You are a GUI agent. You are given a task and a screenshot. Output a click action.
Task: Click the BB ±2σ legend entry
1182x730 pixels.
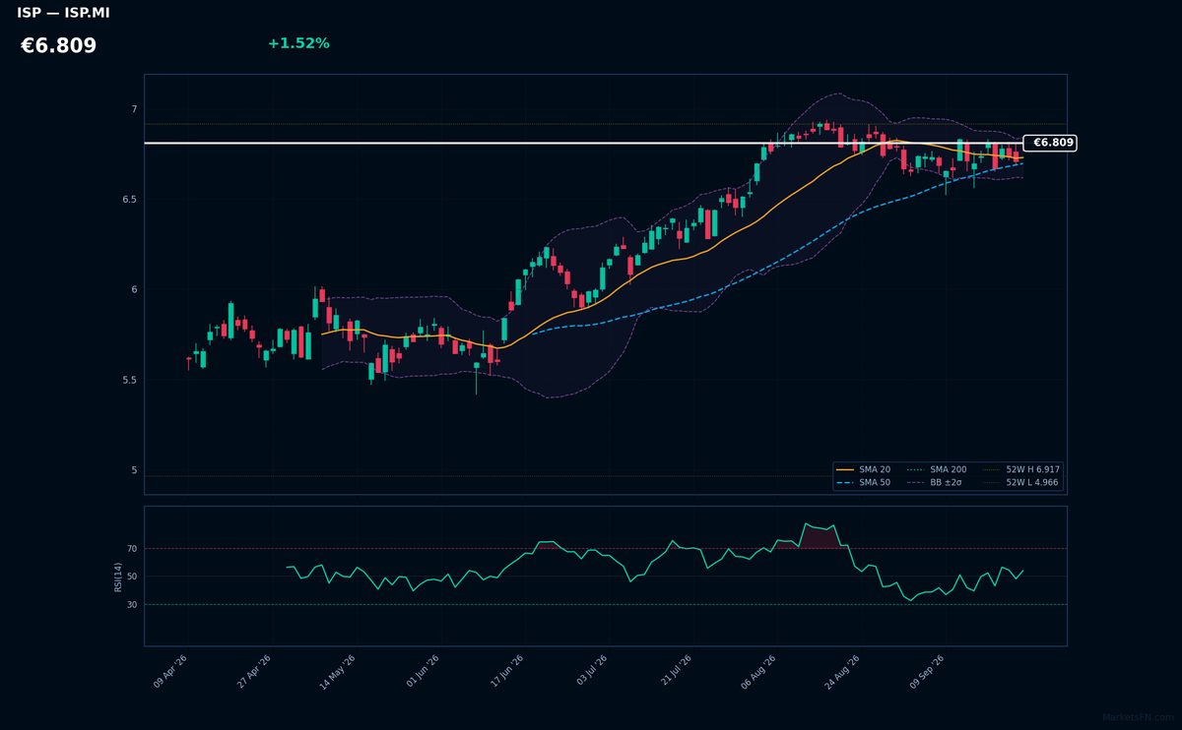click(934, 482)
